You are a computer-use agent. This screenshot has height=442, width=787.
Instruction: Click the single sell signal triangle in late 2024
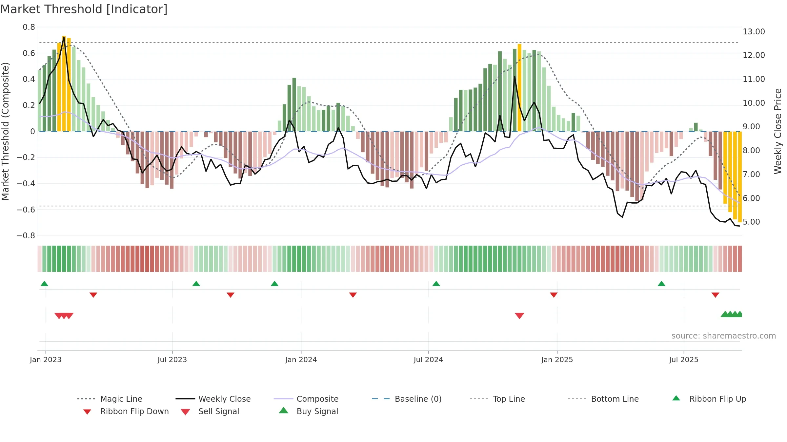coord(519,316)
